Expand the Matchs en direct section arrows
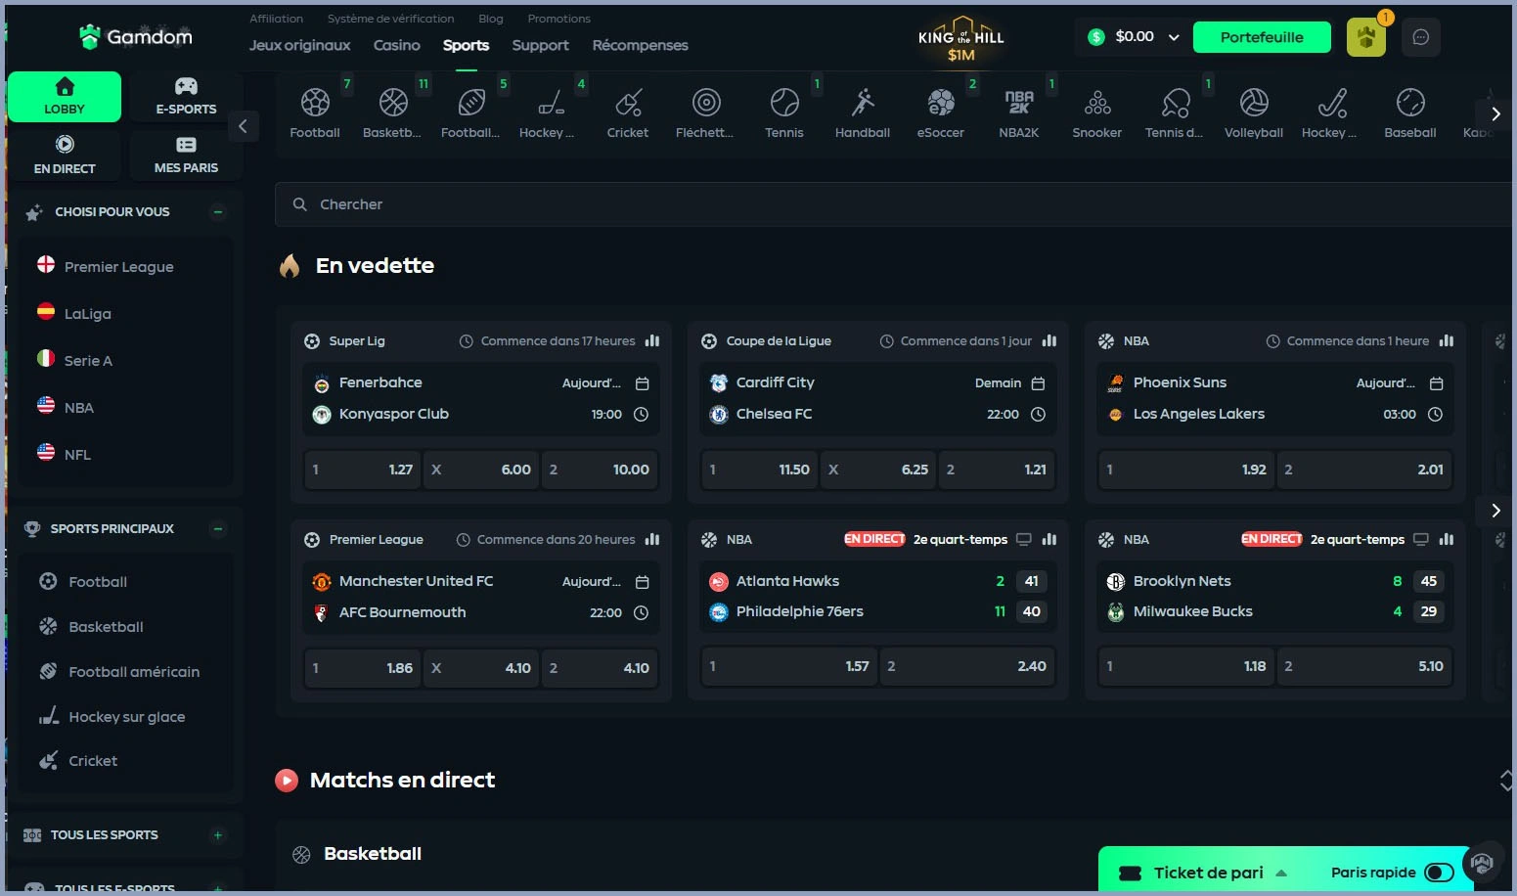This screenshot has width=1517, height=896. point(1506,780)
